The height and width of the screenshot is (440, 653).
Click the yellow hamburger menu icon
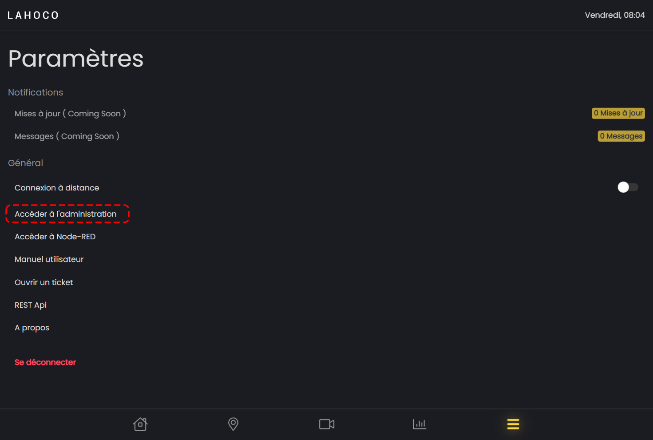click(x=513, y=424)
